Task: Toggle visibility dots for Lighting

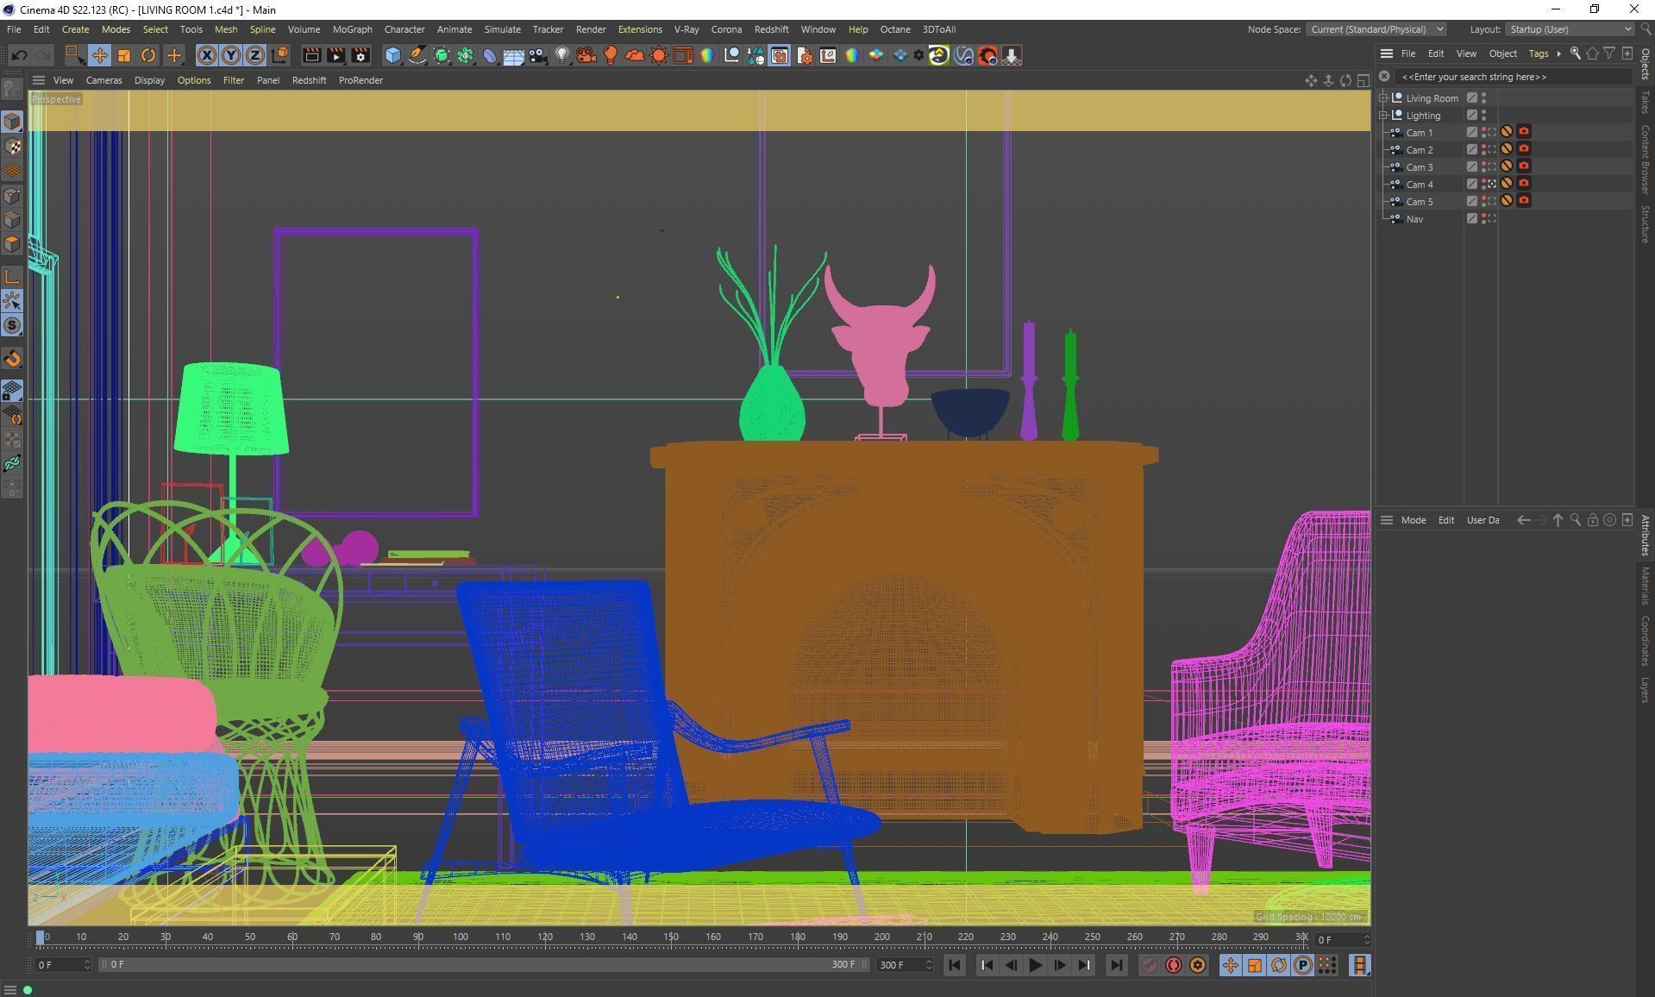Action: coord(1483,116)
